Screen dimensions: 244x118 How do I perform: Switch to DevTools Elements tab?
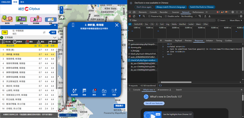coord(143,12)
